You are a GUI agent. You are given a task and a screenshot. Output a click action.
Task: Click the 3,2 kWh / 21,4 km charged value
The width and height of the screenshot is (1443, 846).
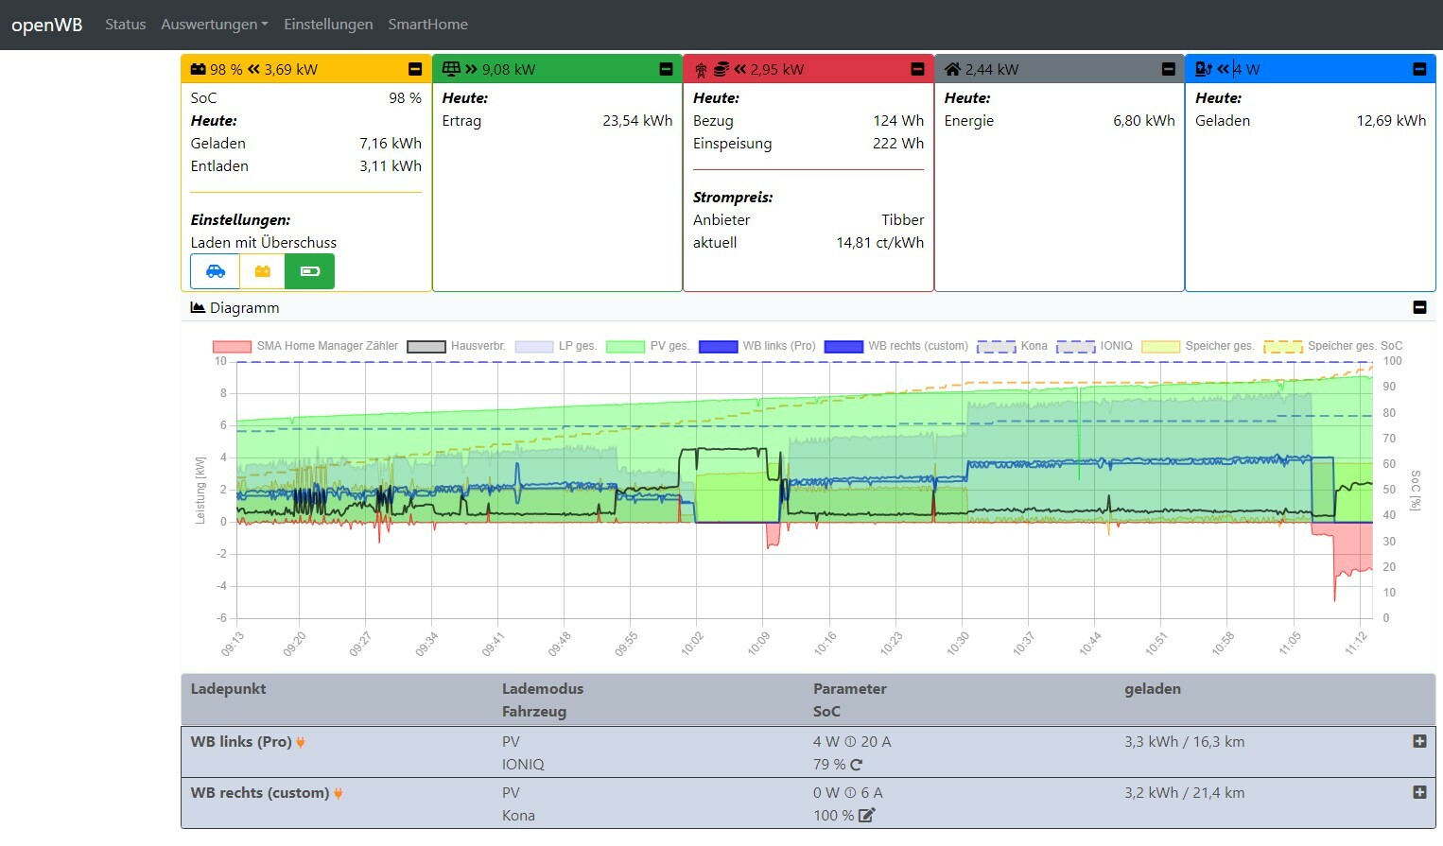click(x=1184, y=793)
